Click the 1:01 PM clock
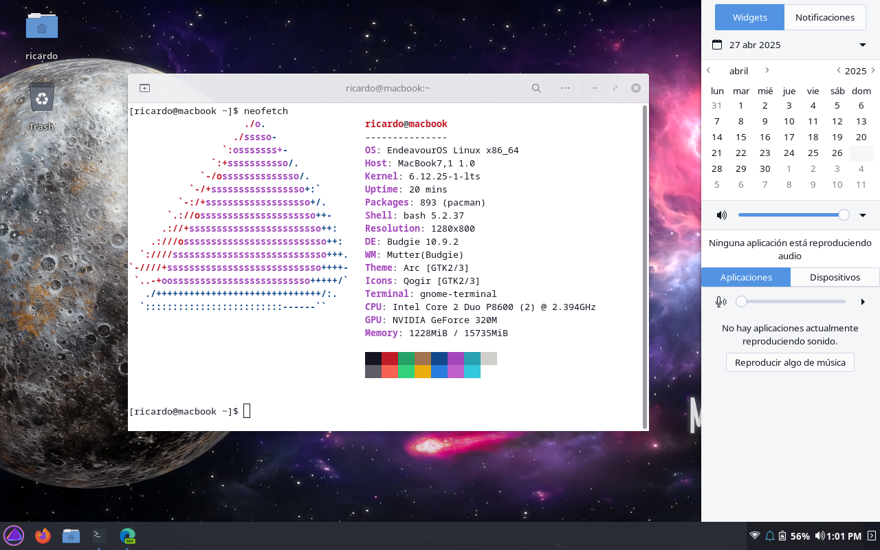Image resolution: width=880 pixels, height=550 pixels. pos(844,536)
